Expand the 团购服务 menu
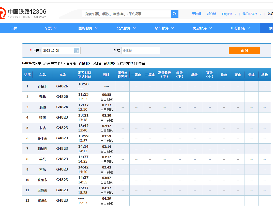273x207 pixels. pos(88,28)
